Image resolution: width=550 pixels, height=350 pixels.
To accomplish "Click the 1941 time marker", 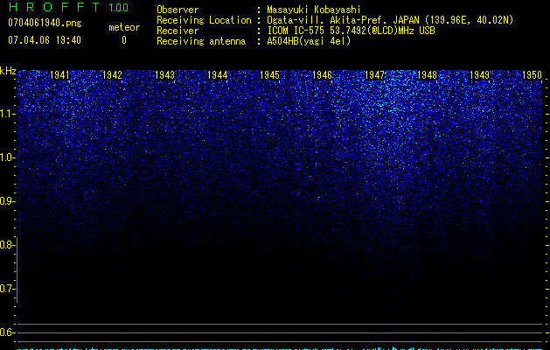I will coord(59,75).
